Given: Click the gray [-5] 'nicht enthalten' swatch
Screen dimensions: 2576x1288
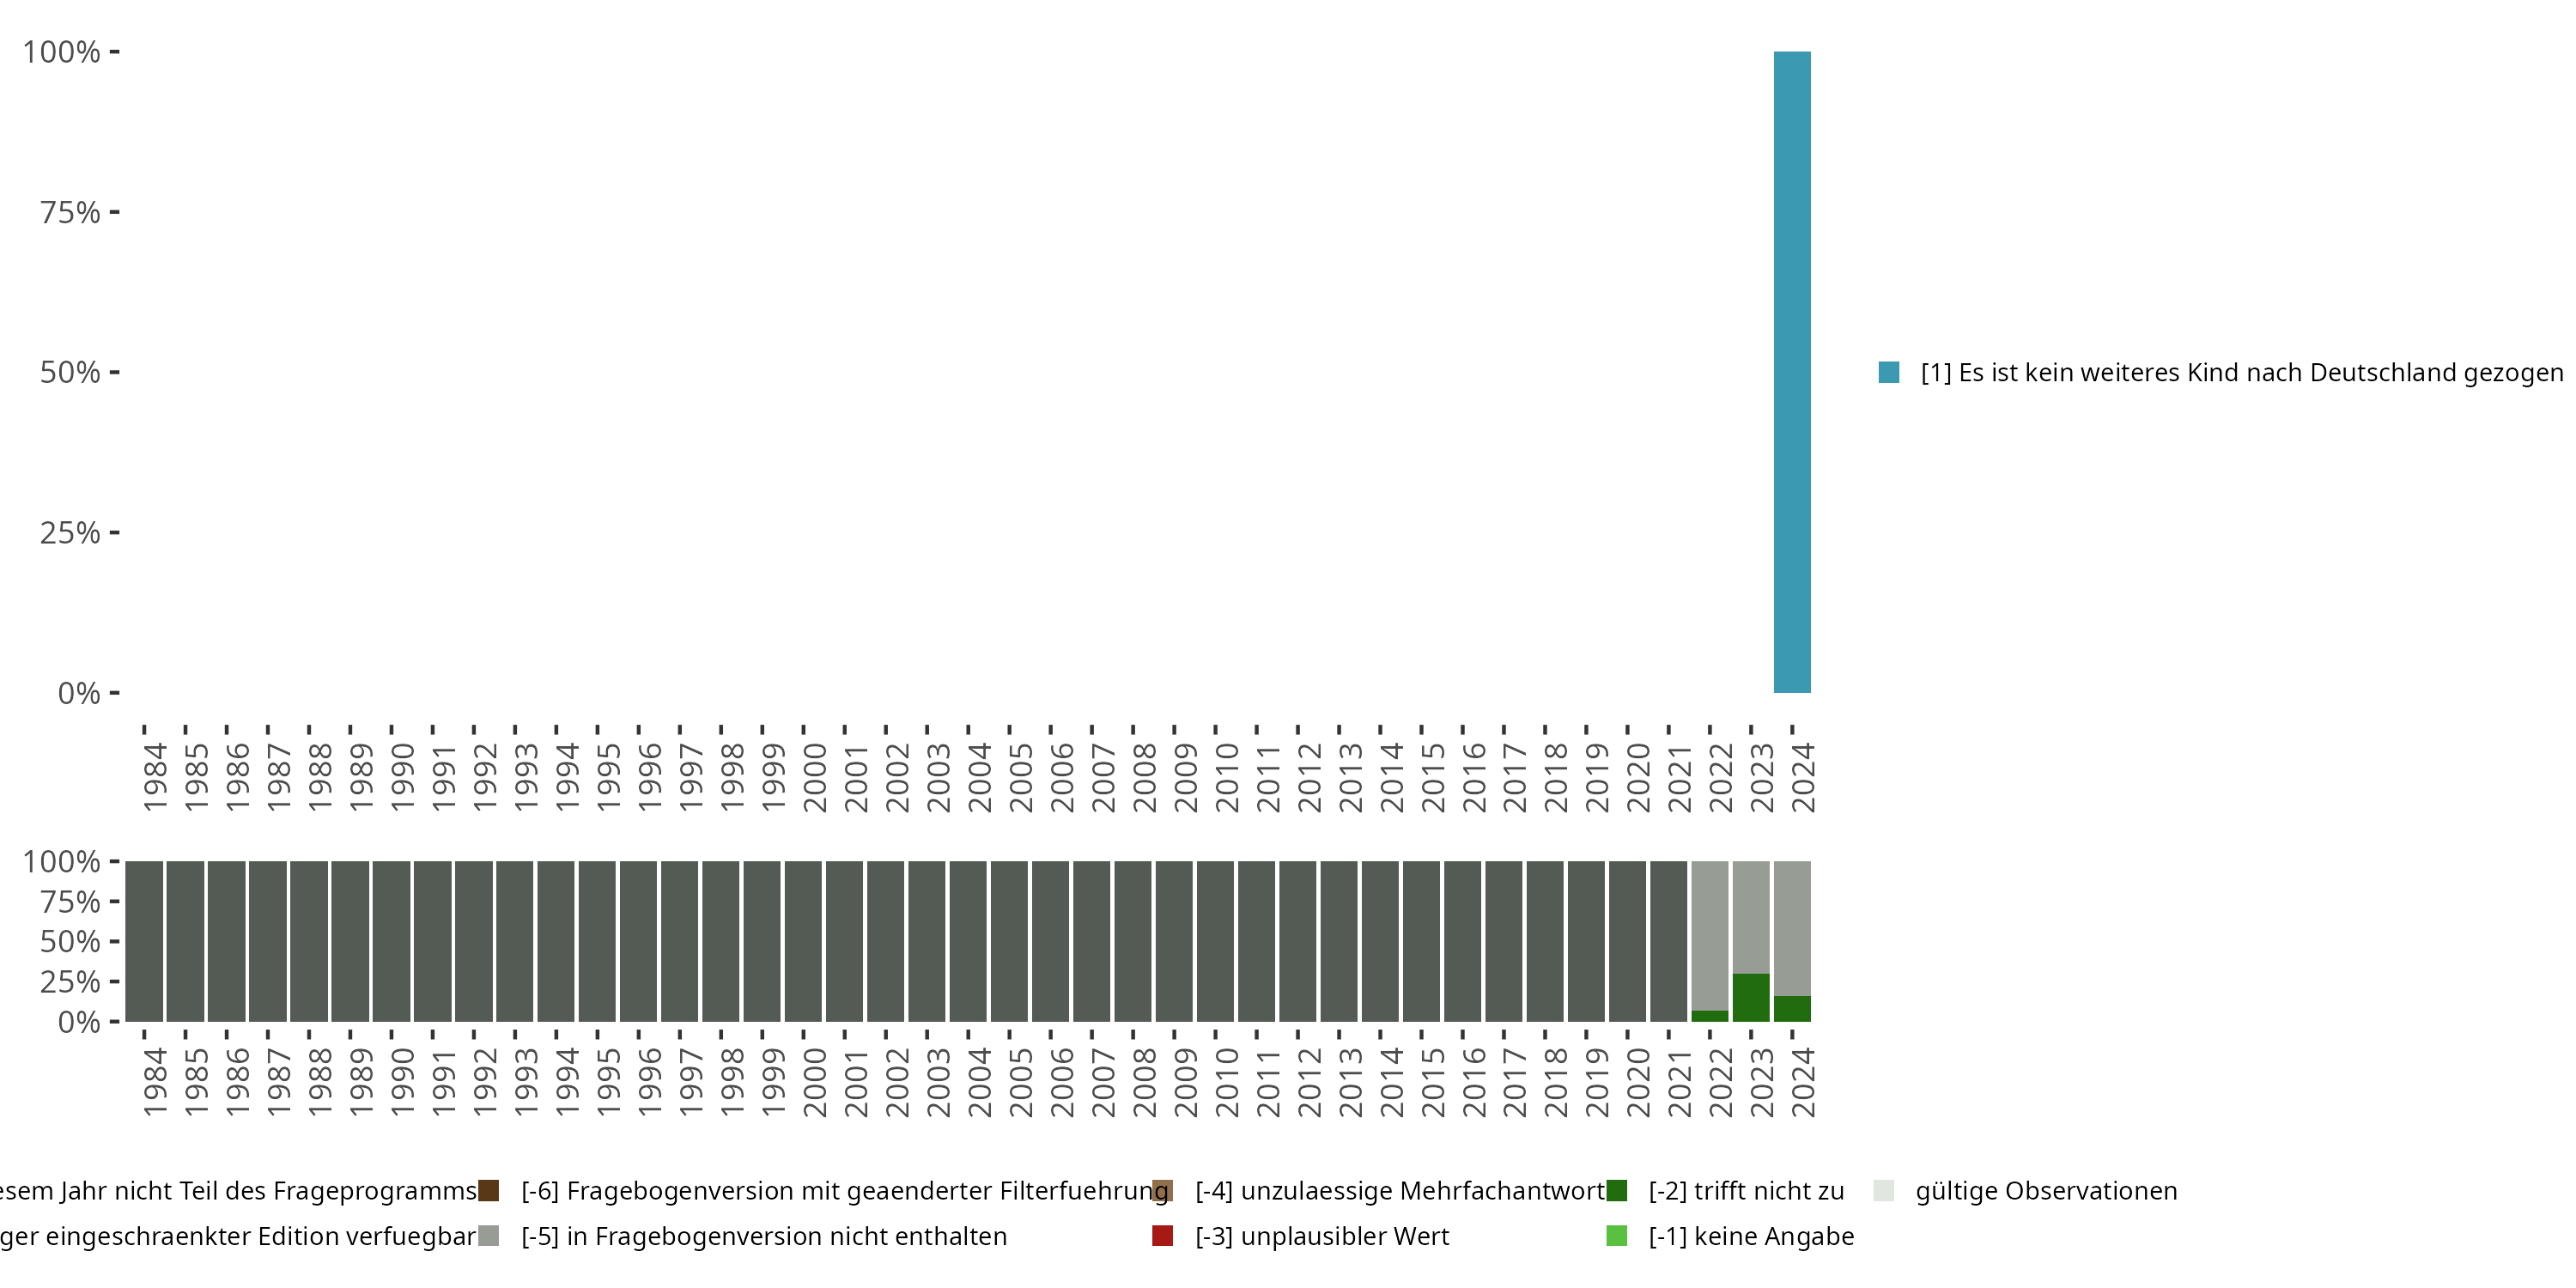Looking at the screenshot, I should click(x=488, y=1235).
